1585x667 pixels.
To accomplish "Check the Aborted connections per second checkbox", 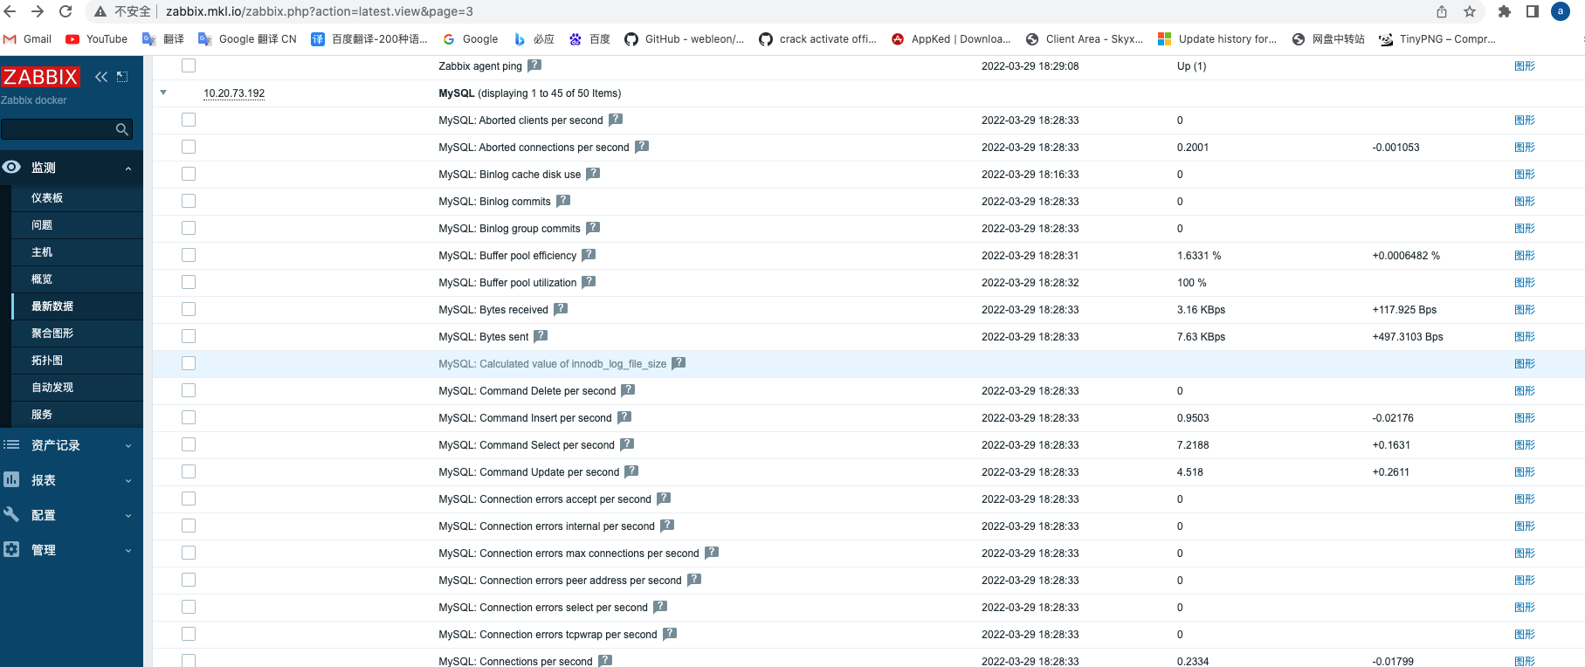I will (189, 147).
